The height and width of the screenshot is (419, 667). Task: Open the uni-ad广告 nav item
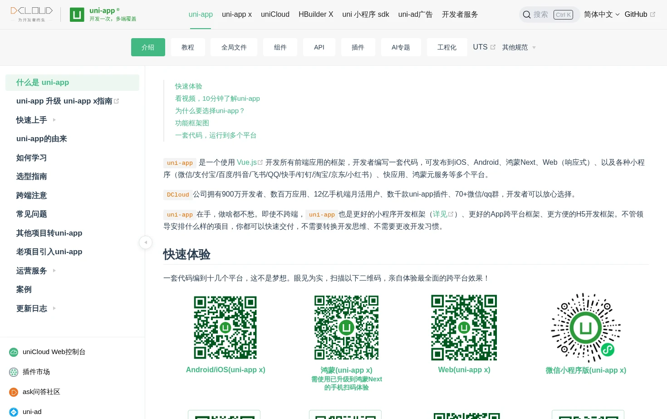(x=416, y=15)
